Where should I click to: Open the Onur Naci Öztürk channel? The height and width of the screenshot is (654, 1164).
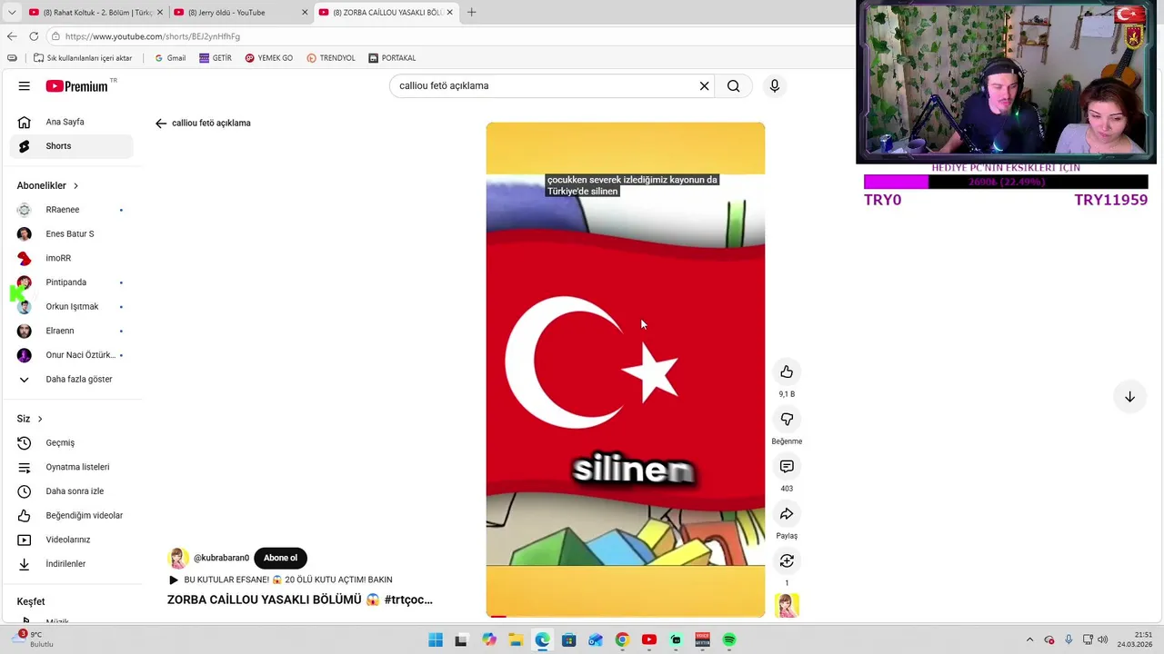pos(71,355)
